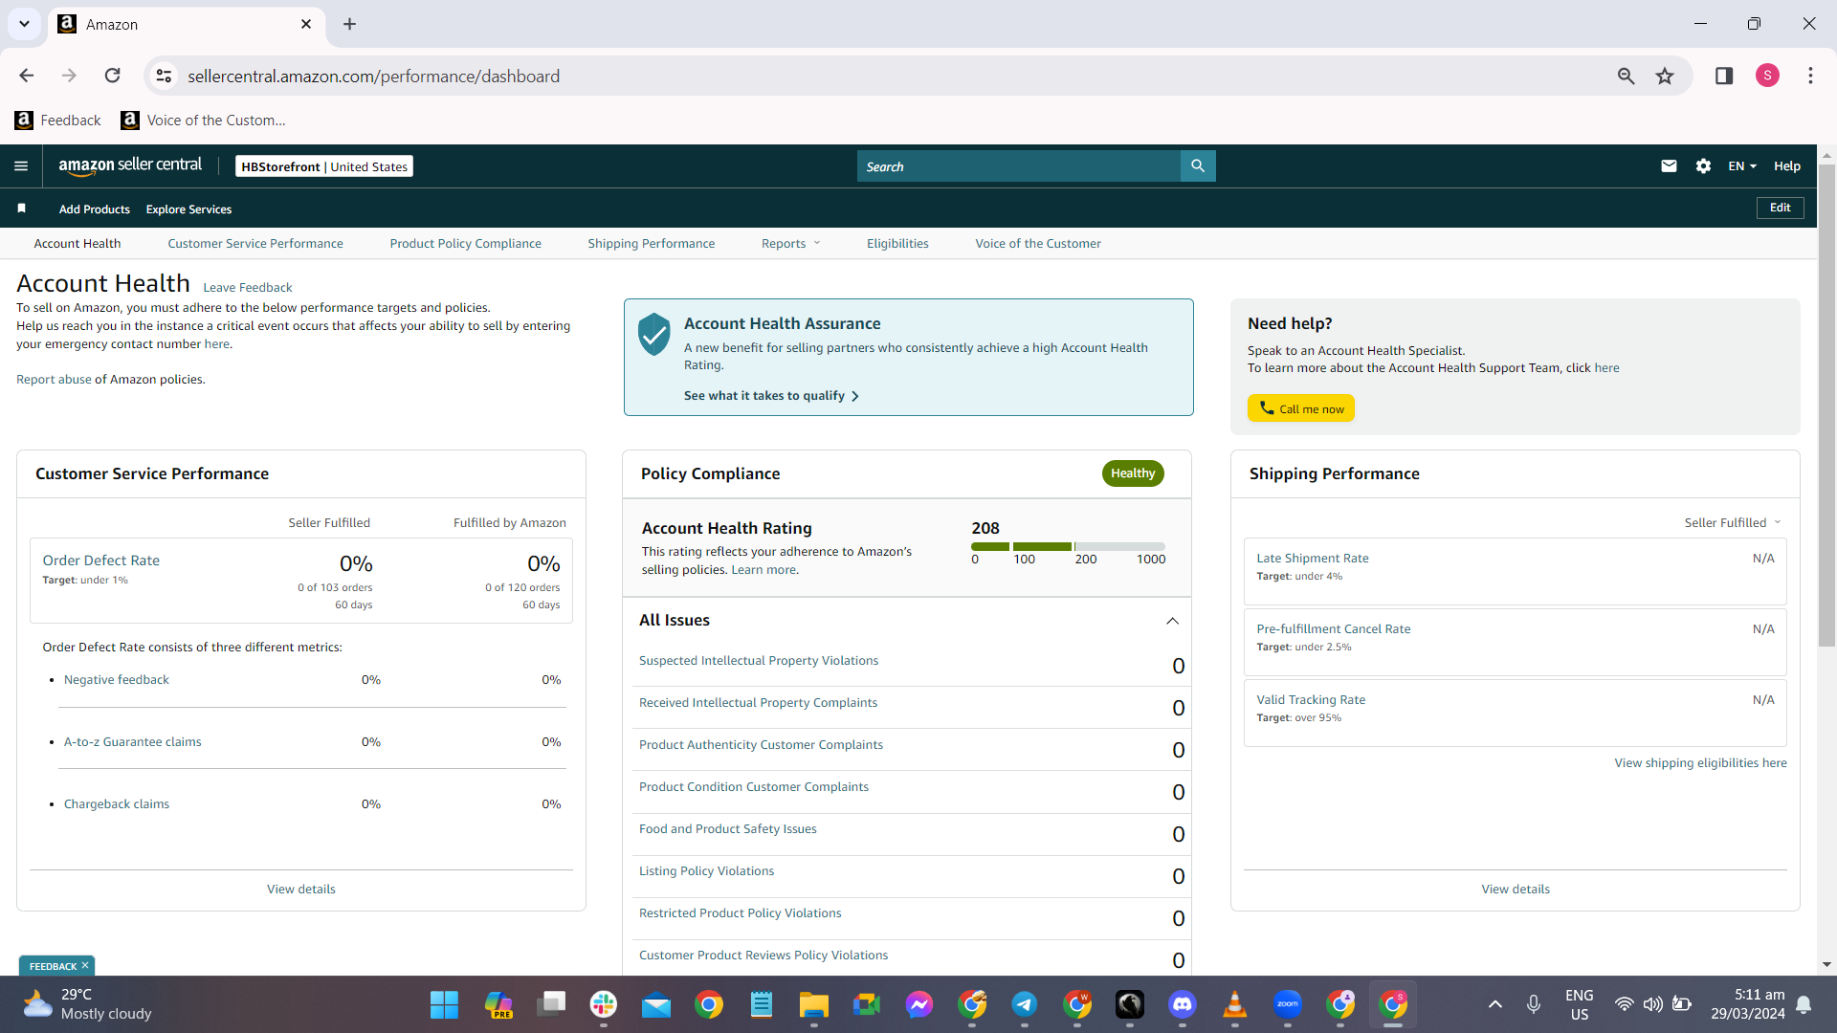Open Explore Services
This screenshot has width=1837, height=1033.
pos(188,209)
